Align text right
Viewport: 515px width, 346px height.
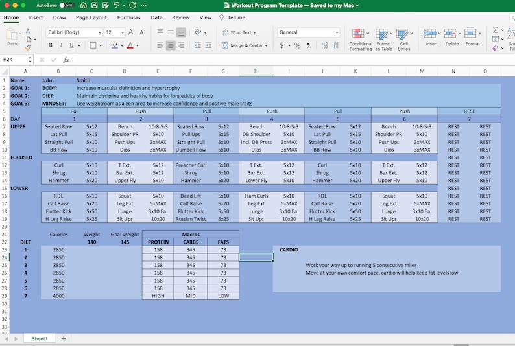click(x=182, y=45)
